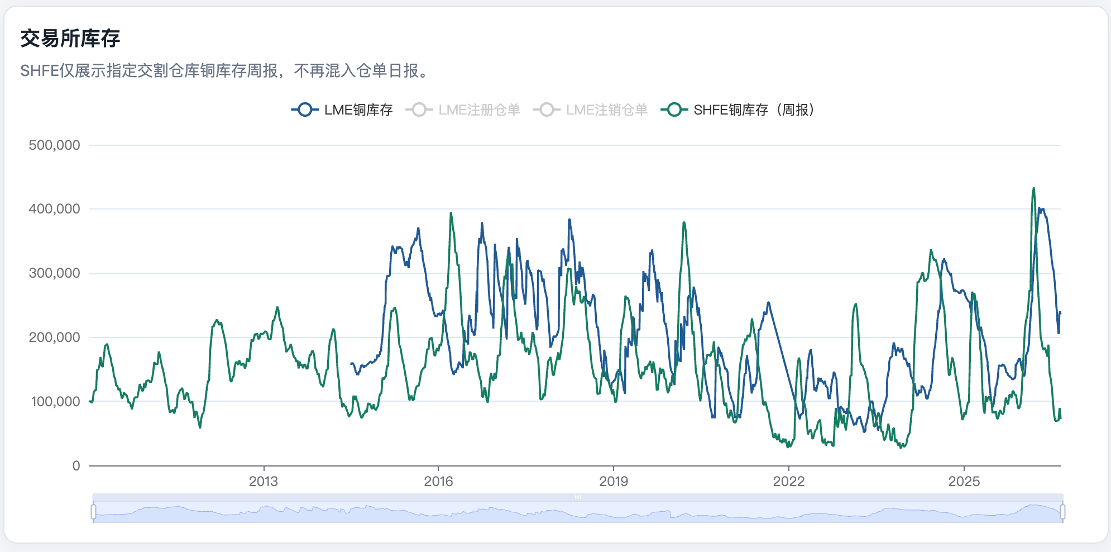Image resolution: width=1111 pixels, height=552 pixels.
Task: Click the 2016 label on the x-axis
Action: pyautogui.click(x=438, y=482)
